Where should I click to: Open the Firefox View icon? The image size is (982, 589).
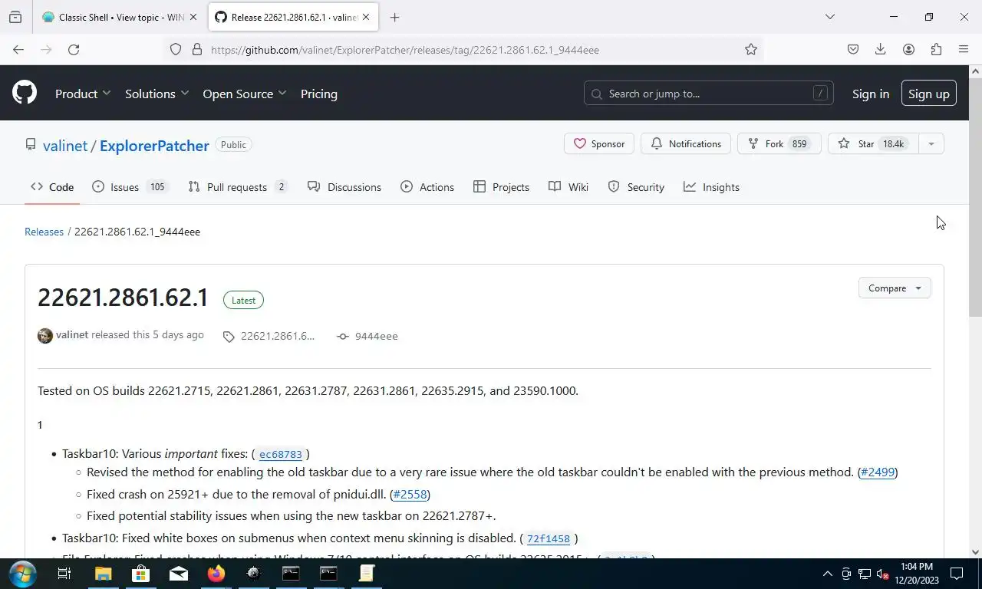click(x=15, y=17)
